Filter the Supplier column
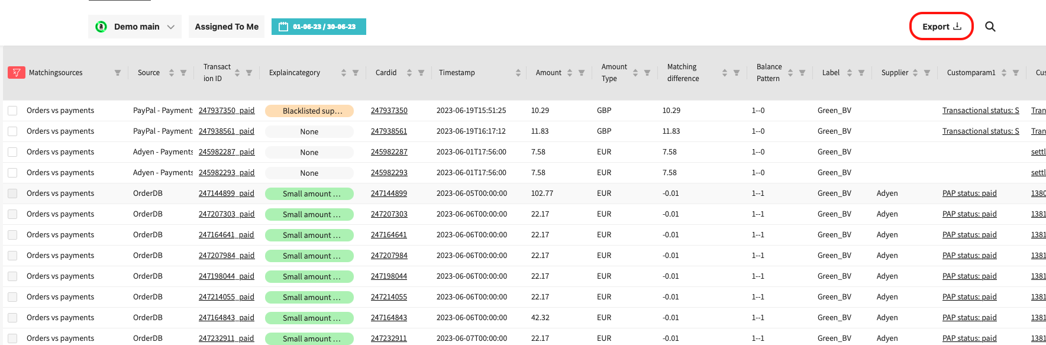The width and height of the screenshot is (1046, 345). [927, 73]
